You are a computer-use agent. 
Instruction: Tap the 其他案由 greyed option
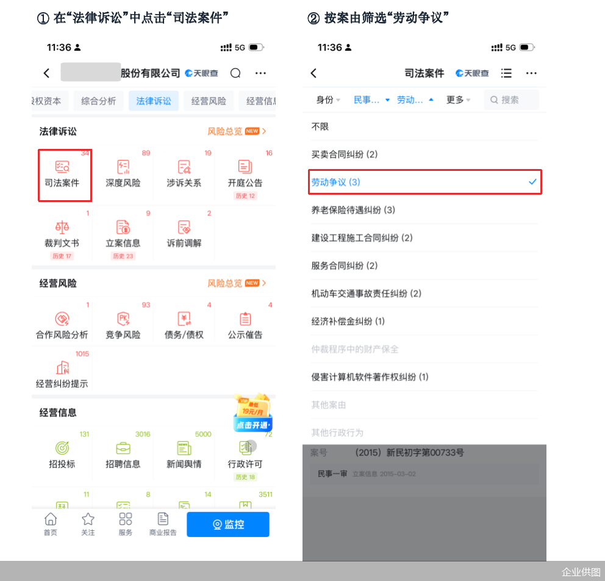[x=424, y=405]
